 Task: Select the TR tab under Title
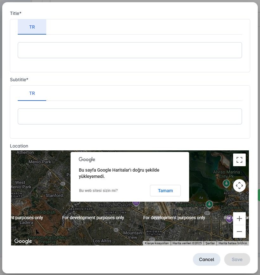pos(32,27)
